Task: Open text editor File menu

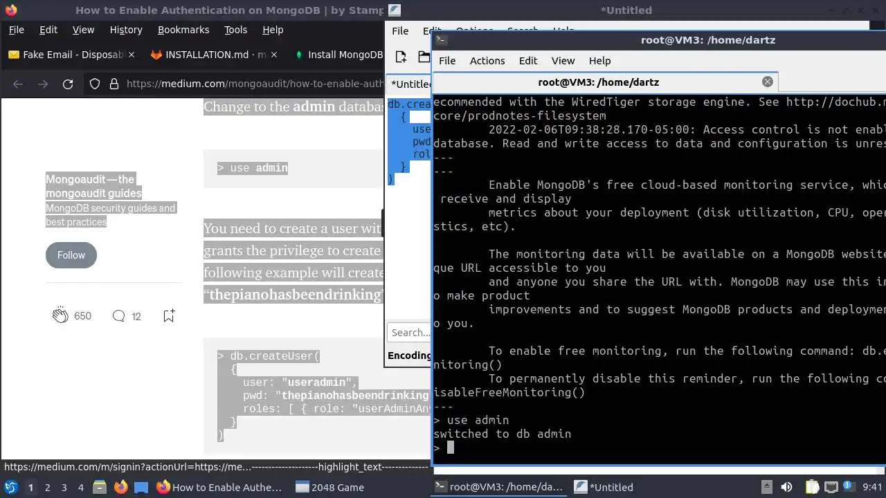Action: coord(400,30)
